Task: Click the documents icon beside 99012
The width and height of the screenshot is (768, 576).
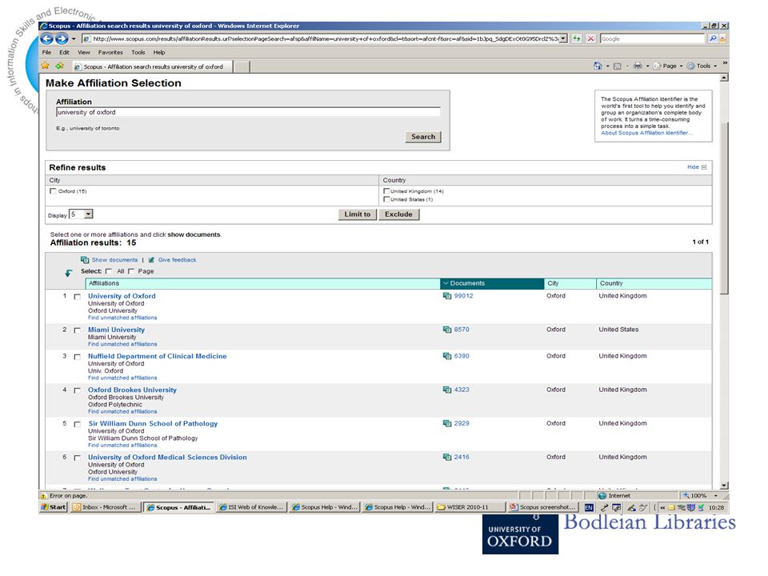Action: pyautogui.click(x=447, y=296)
